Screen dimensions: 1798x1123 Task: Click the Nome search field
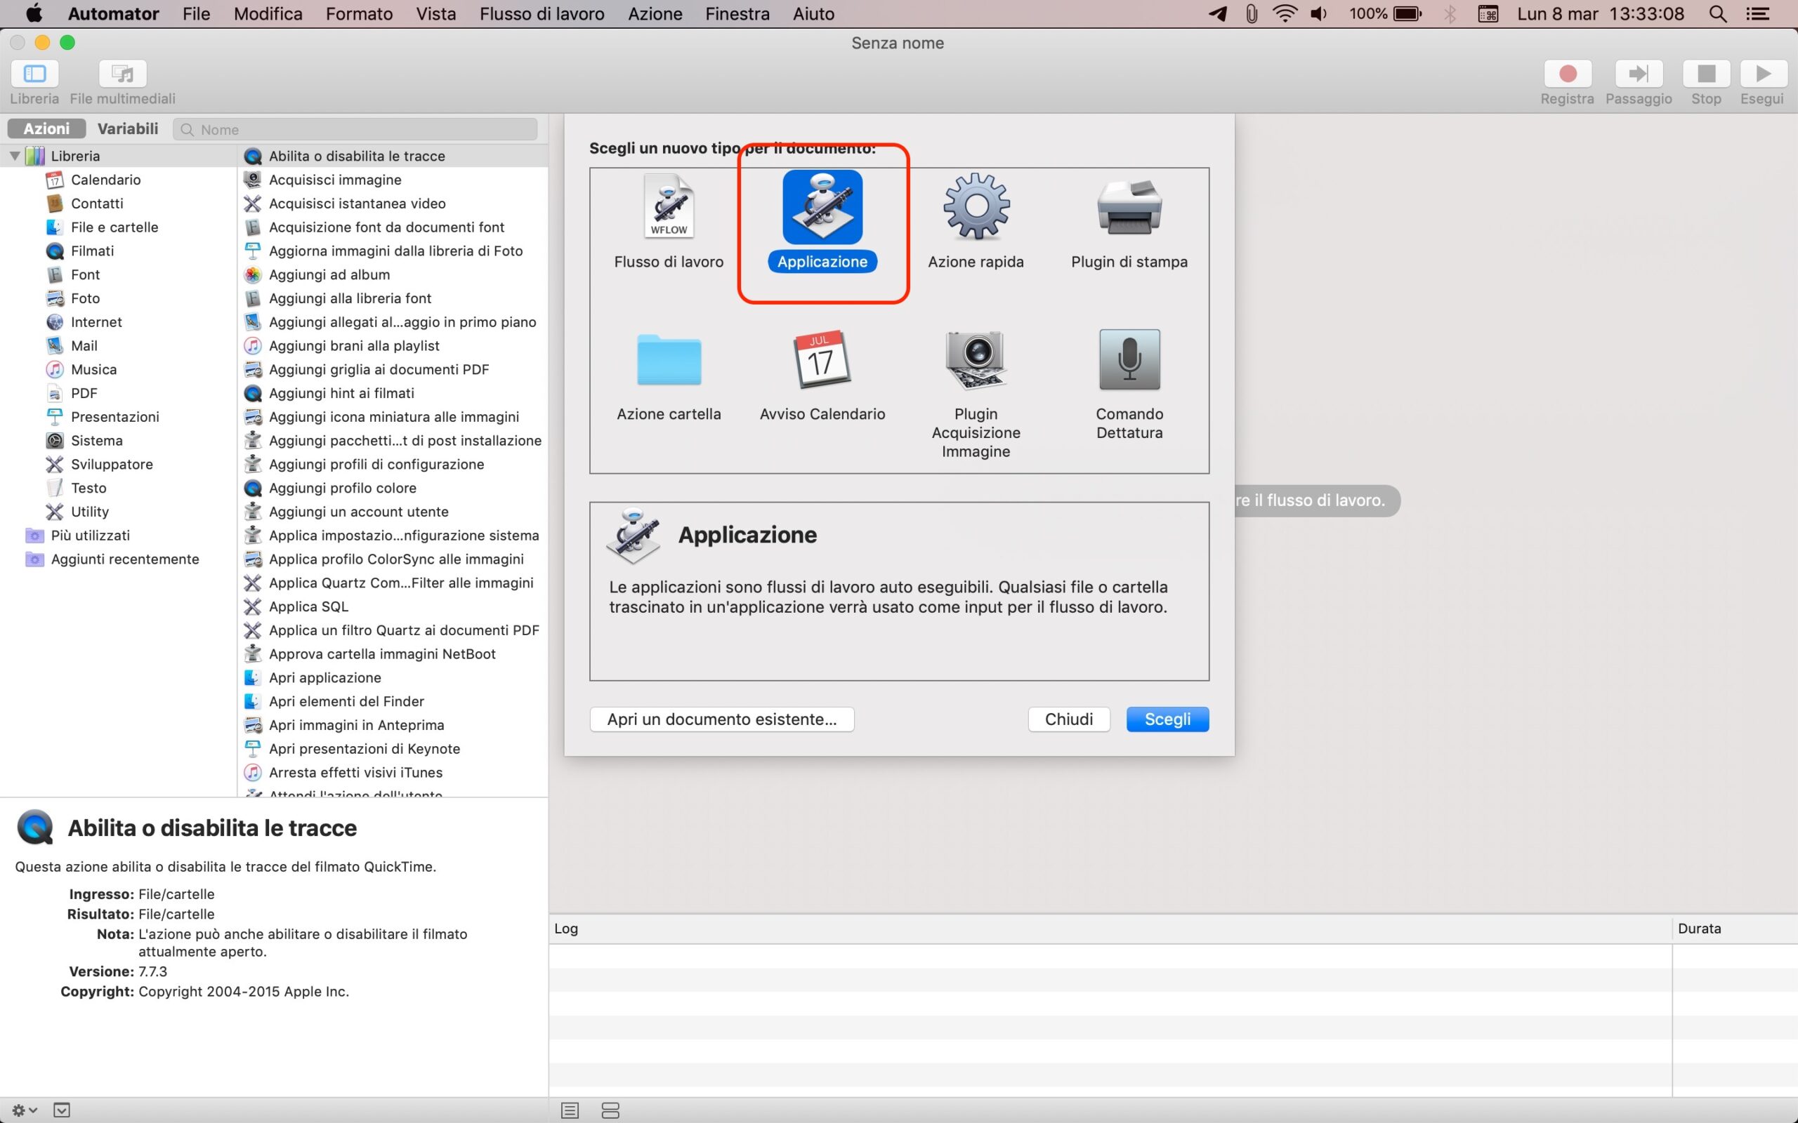[x=364, y=129]
